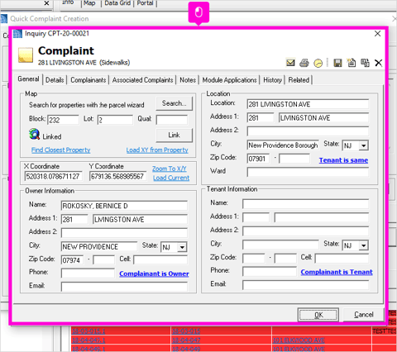Expand the Location State dropdown

coord(364,145)
